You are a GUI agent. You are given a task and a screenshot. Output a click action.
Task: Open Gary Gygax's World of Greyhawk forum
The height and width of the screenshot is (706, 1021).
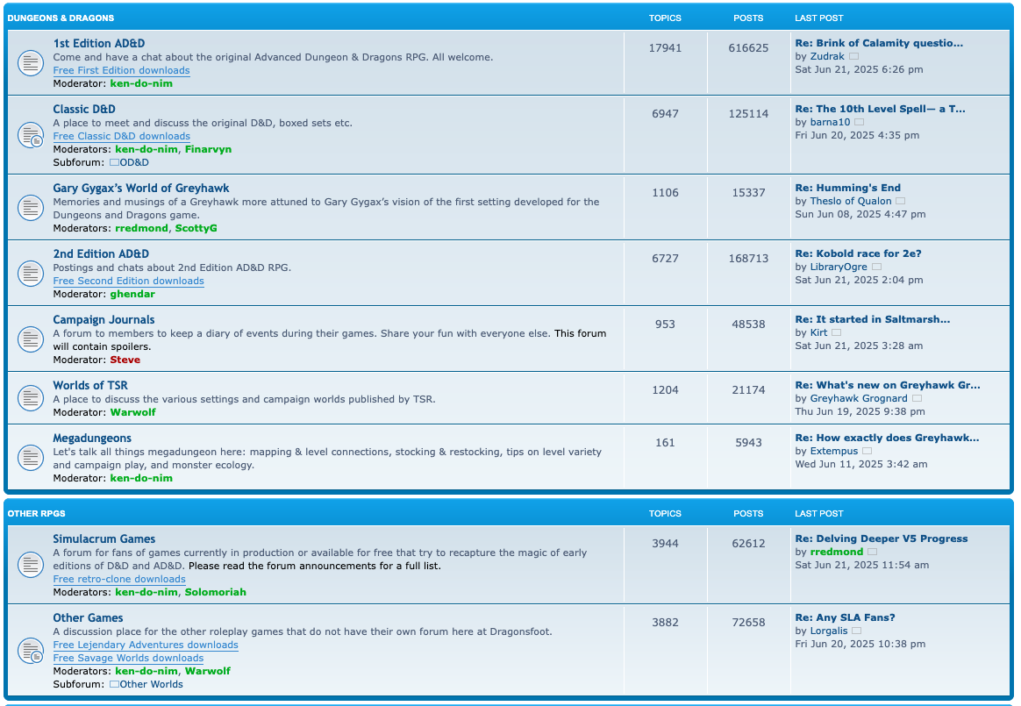click(x=141, y=189)
